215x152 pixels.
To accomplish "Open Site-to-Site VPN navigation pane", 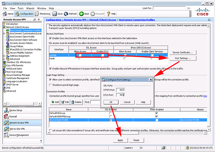I will click(22, 129).
